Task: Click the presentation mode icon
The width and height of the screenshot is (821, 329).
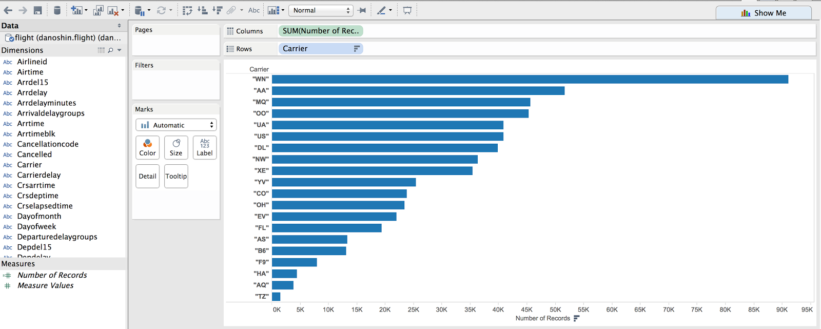Action: click(x=407, y=10)
